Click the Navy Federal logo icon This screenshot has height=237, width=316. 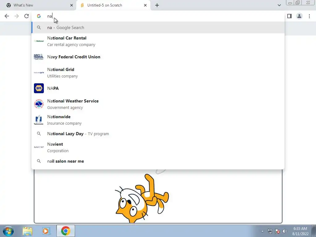[x=39, y=57]
